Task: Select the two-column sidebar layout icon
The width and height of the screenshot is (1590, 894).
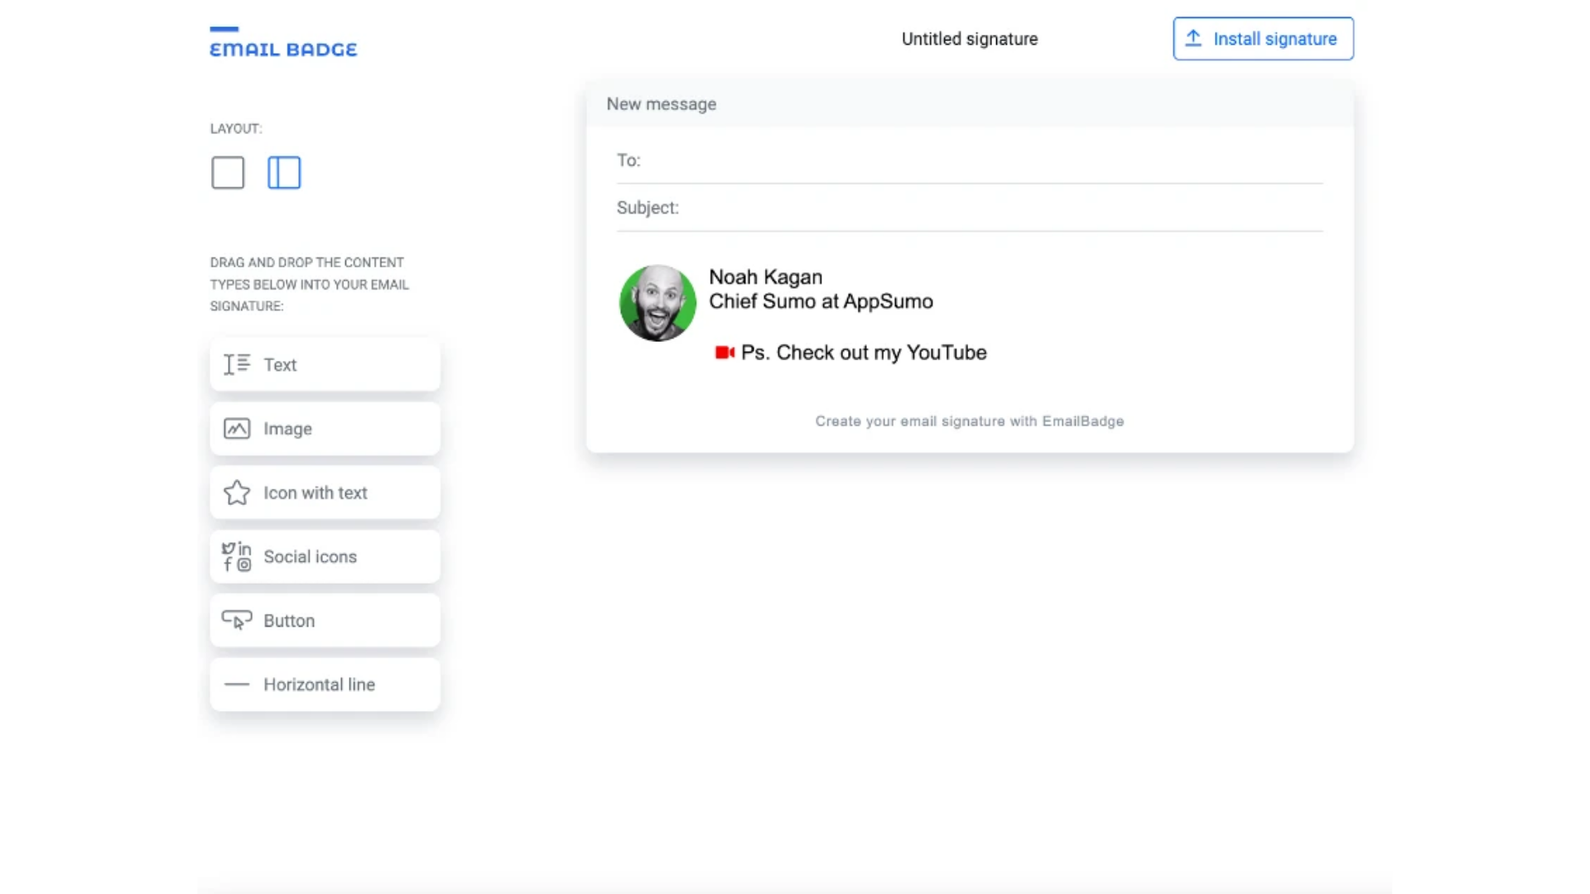Action: click(284, 173)
